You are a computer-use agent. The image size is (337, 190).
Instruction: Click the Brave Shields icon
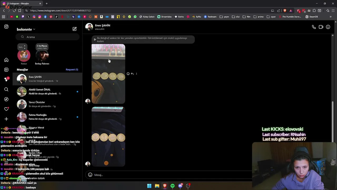point(285,11)
